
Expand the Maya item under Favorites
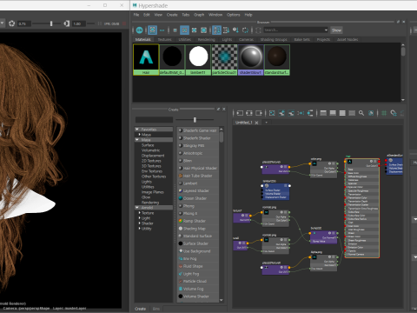pos(140,135)
